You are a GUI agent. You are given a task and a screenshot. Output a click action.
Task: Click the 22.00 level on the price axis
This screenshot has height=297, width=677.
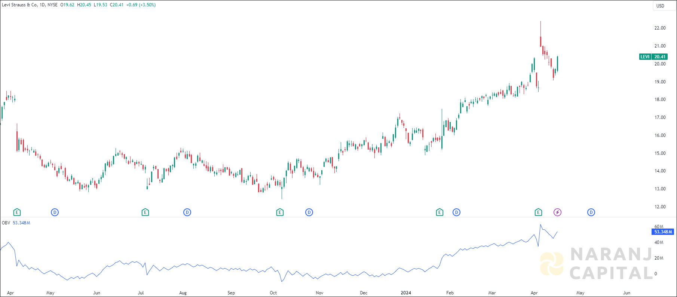tap(660, 28)
